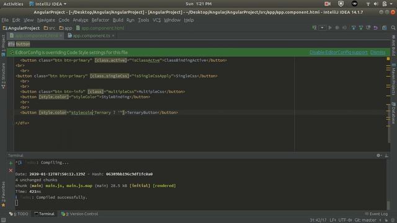Click the Dismiss link in notification bar
The image size is (397, 223).
coord(378,52)
